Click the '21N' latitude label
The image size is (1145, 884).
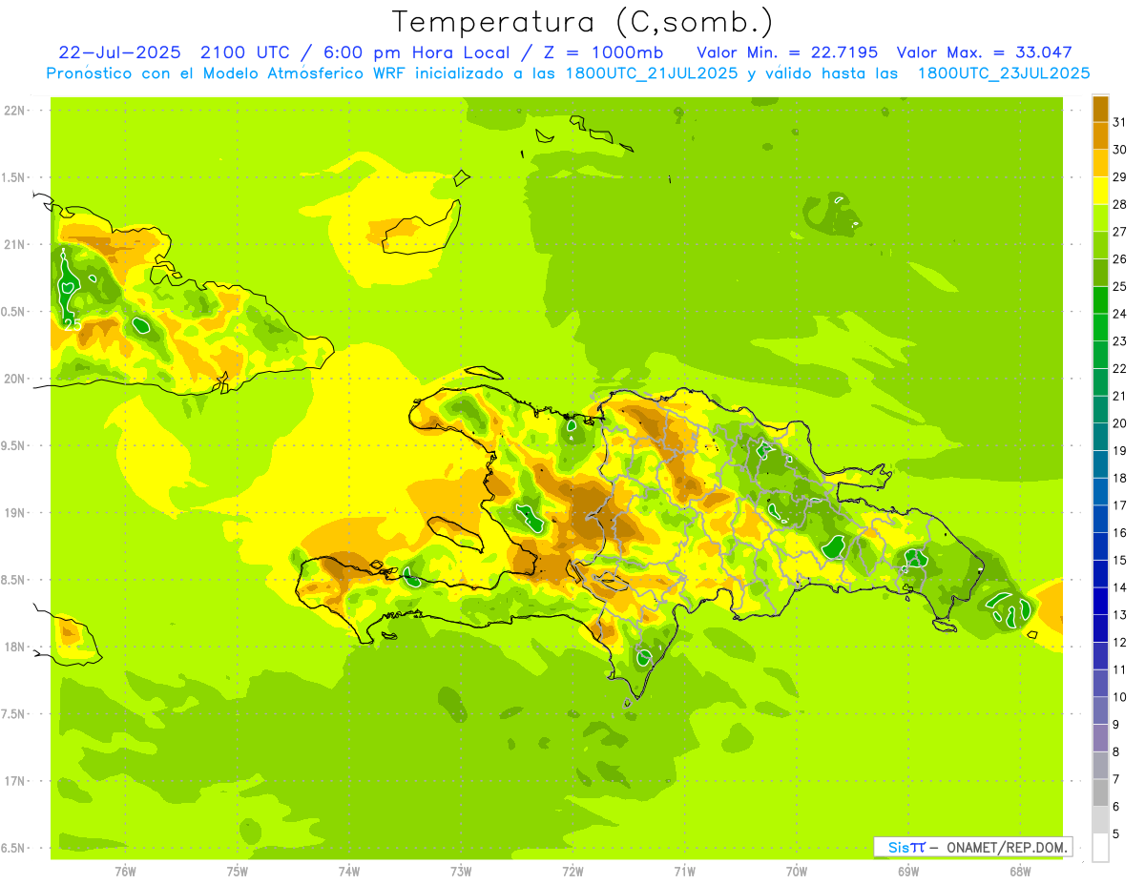click(14, 245)
